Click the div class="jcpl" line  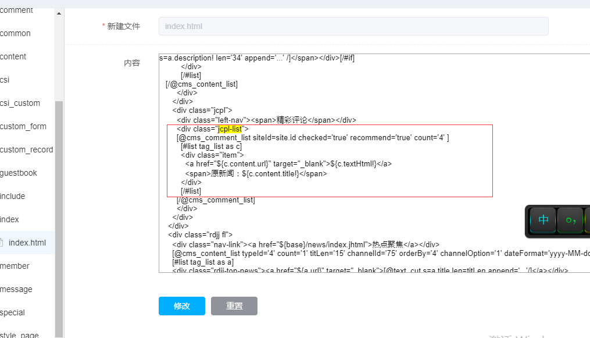[x=202, y=111]
